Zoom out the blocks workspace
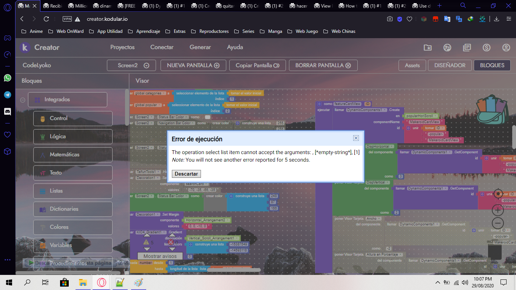This screenshot has width=516, height=290. click(x=498, y=223)
